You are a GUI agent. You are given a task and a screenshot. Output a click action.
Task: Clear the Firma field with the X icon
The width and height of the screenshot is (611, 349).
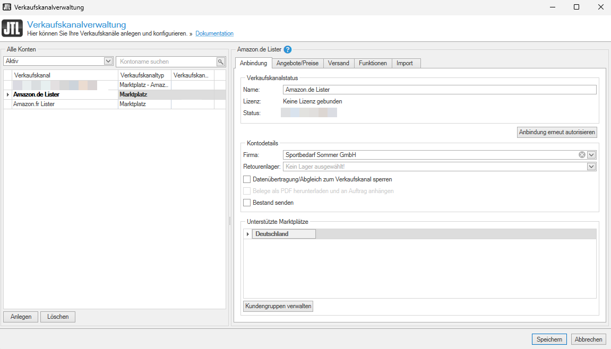click(582, 155)
